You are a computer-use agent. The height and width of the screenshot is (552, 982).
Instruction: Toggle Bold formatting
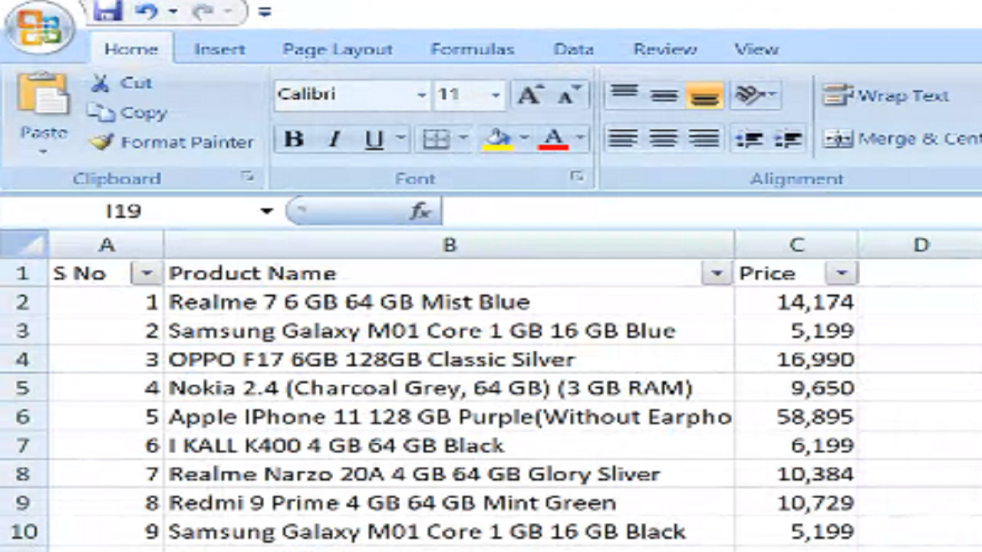[294, 140]
